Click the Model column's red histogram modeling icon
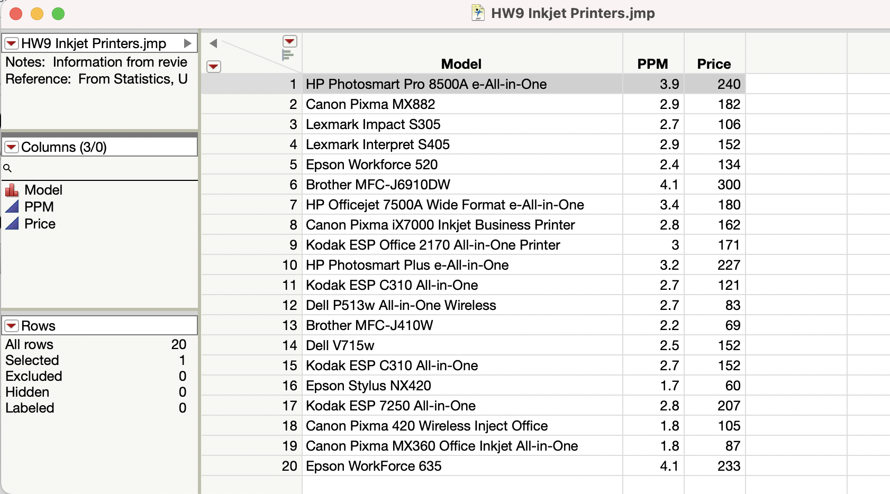890x494 pixels. tap(13, 190)
